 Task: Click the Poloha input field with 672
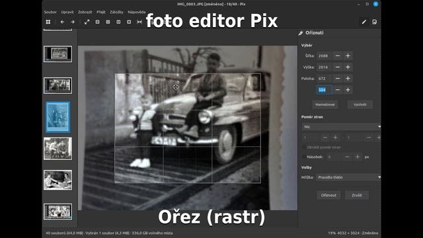click(325, 78)
